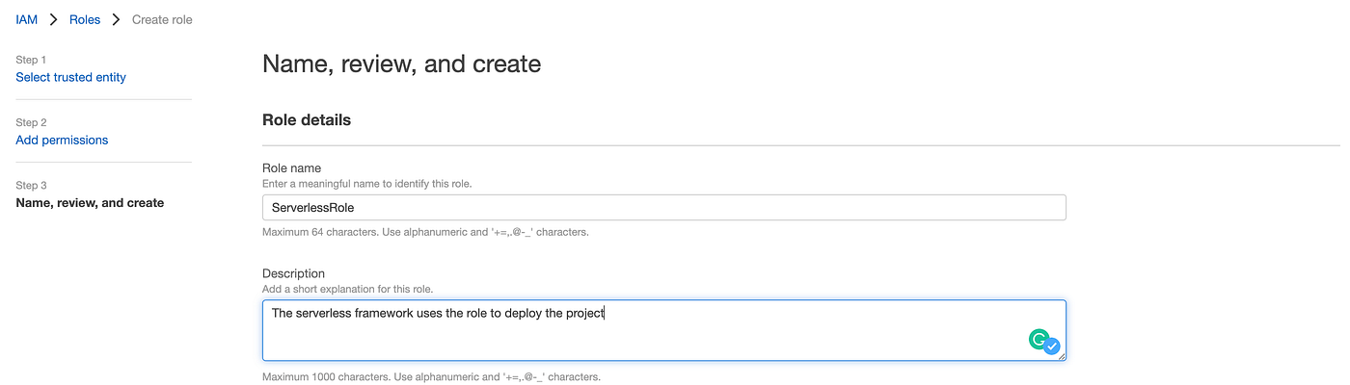Click the green Grammarly icon in Description
Viewport: 1350px width, 385px height.
[x=1039, y=339]
